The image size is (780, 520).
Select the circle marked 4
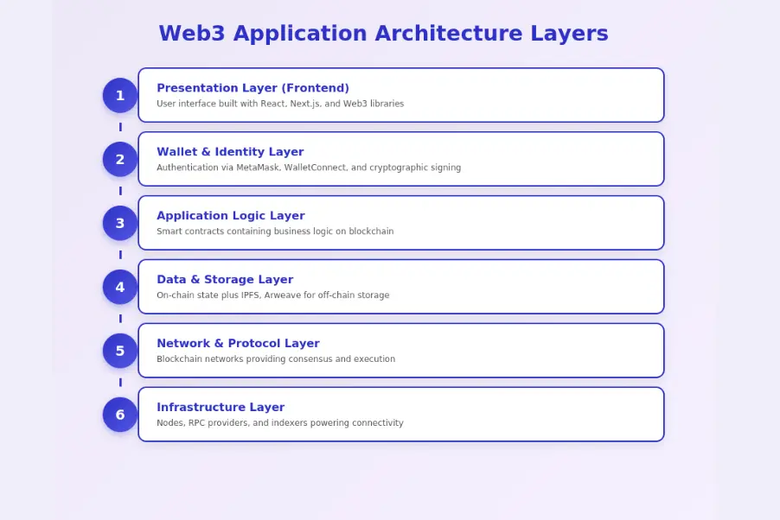click(119, 287)
